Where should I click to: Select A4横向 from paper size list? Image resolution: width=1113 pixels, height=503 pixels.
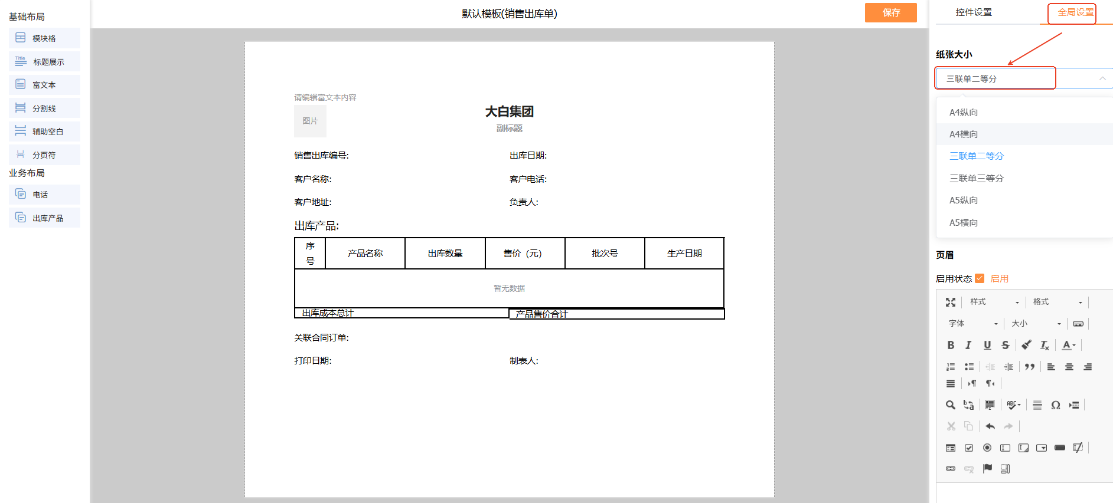964,134
